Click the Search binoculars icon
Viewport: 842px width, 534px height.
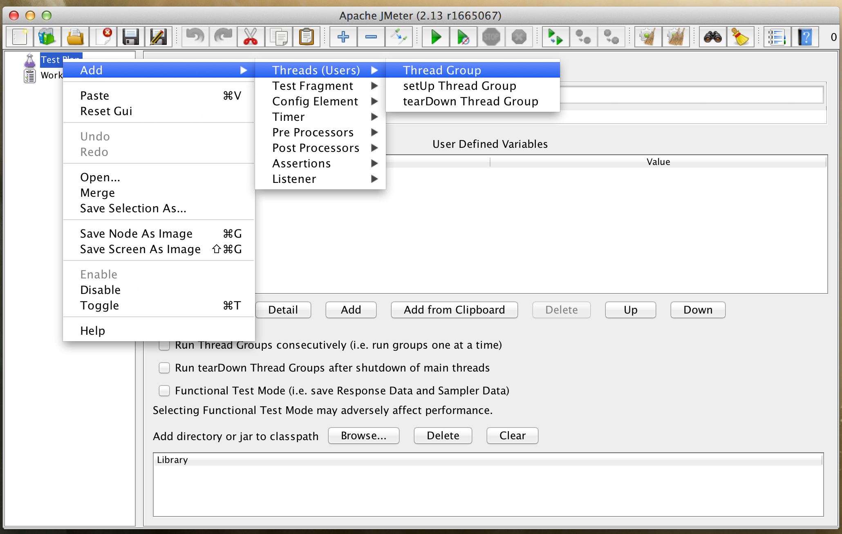click(x=712, y=37)
